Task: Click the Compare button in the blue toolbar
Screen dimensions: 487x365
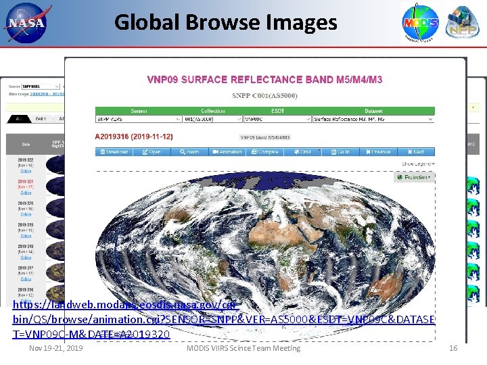Action: click(265, 152)
